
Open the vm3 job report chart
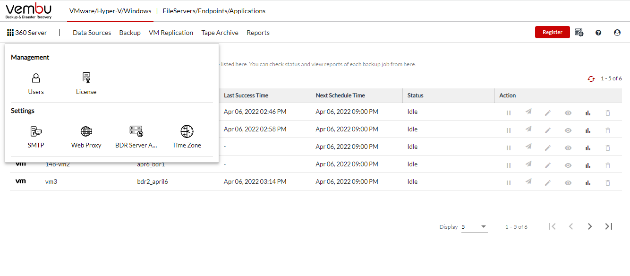point(588,182)
